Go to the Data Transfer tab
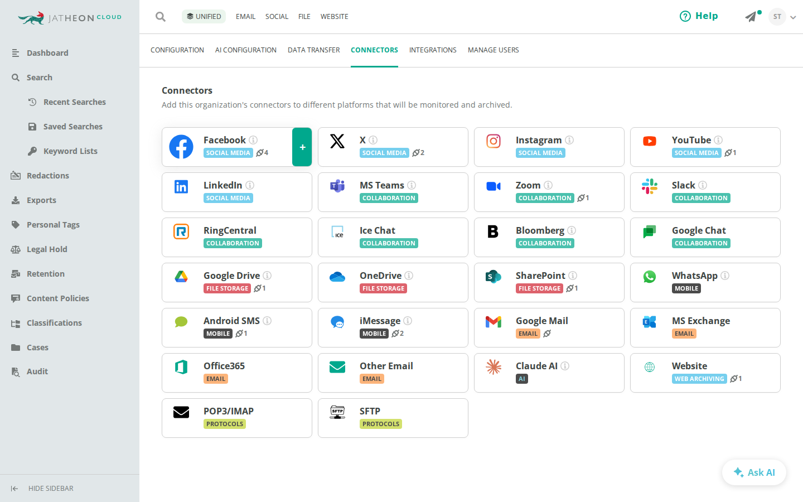The image size is (803, 502). click(x=314, y=50)
